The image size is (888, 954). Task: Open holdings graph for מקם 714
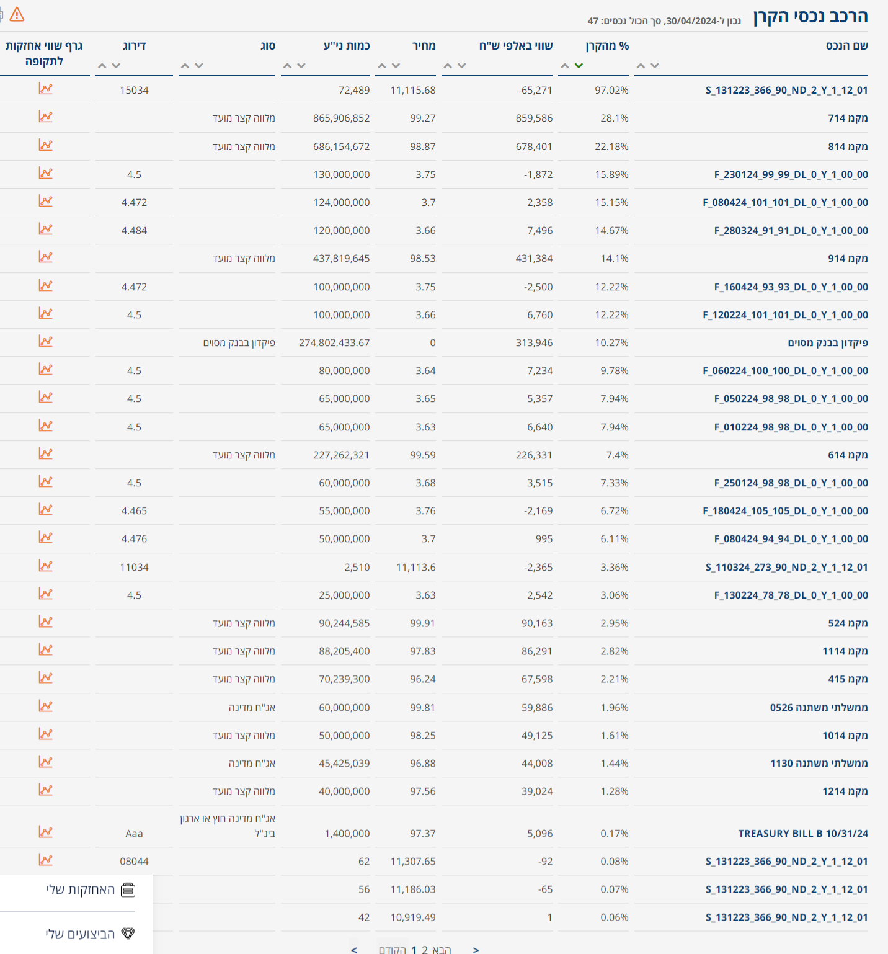(x=45, y=117)
